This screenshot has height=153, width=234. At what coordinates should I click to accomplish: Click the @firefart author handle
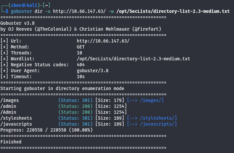(x=150, y=29)
